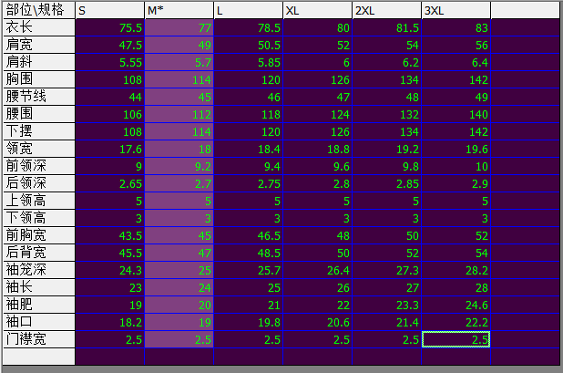This screenshot has width=563, height=373.
Task: Click 门襟宽 S cell value 2.5
Action: (x=110, y=339)
